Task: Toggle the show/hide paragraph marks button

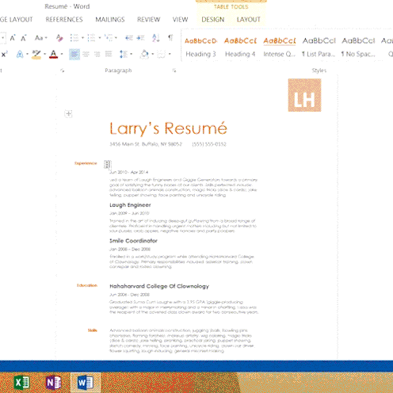Action: point(170,38)
